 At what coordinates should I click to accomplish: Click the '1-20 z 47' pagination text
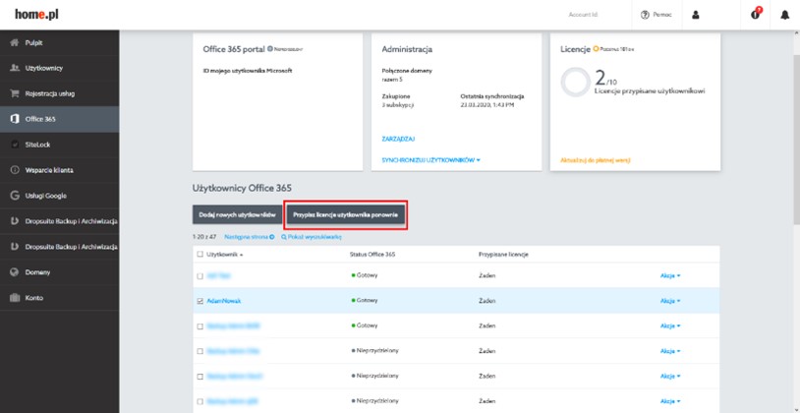pyautogui.click(x=205, y=237)
